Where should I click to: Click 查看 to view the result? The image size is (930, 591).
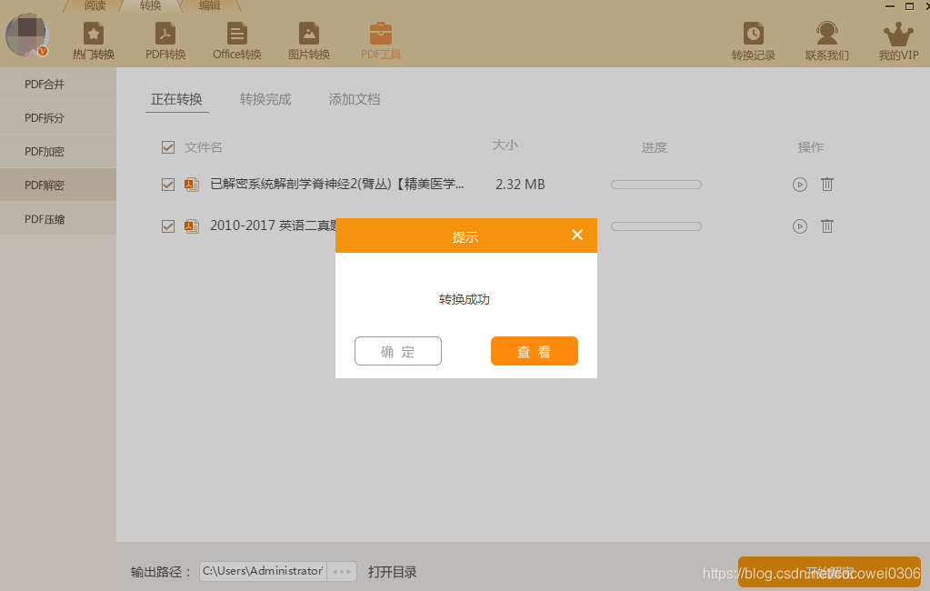pos(535,351)
